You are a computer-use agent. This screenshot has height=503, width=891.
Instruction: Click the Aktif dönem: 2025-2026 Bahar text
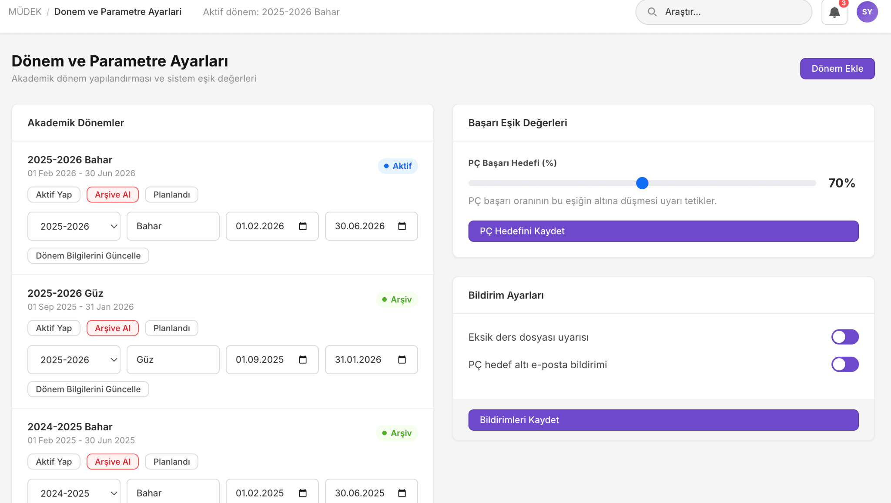(x=271, y=12)
